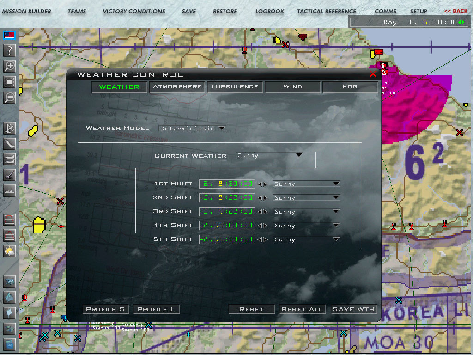Open the 4th Shift weather type dropdown
The height and width of the screenshot is (355, 473).
pyautogui.click(x=306, y=226)
